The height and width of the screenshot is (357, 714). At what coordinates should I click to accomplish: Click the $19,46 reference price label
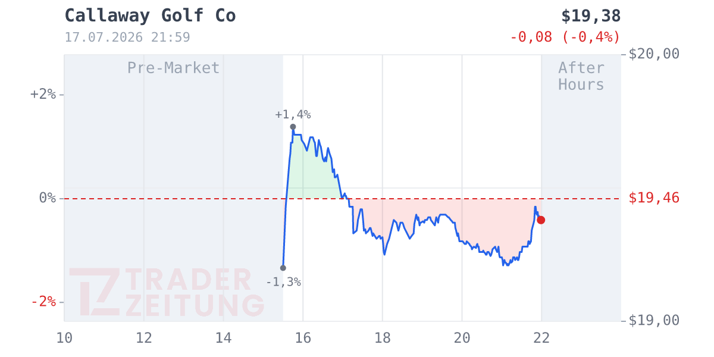654,198
